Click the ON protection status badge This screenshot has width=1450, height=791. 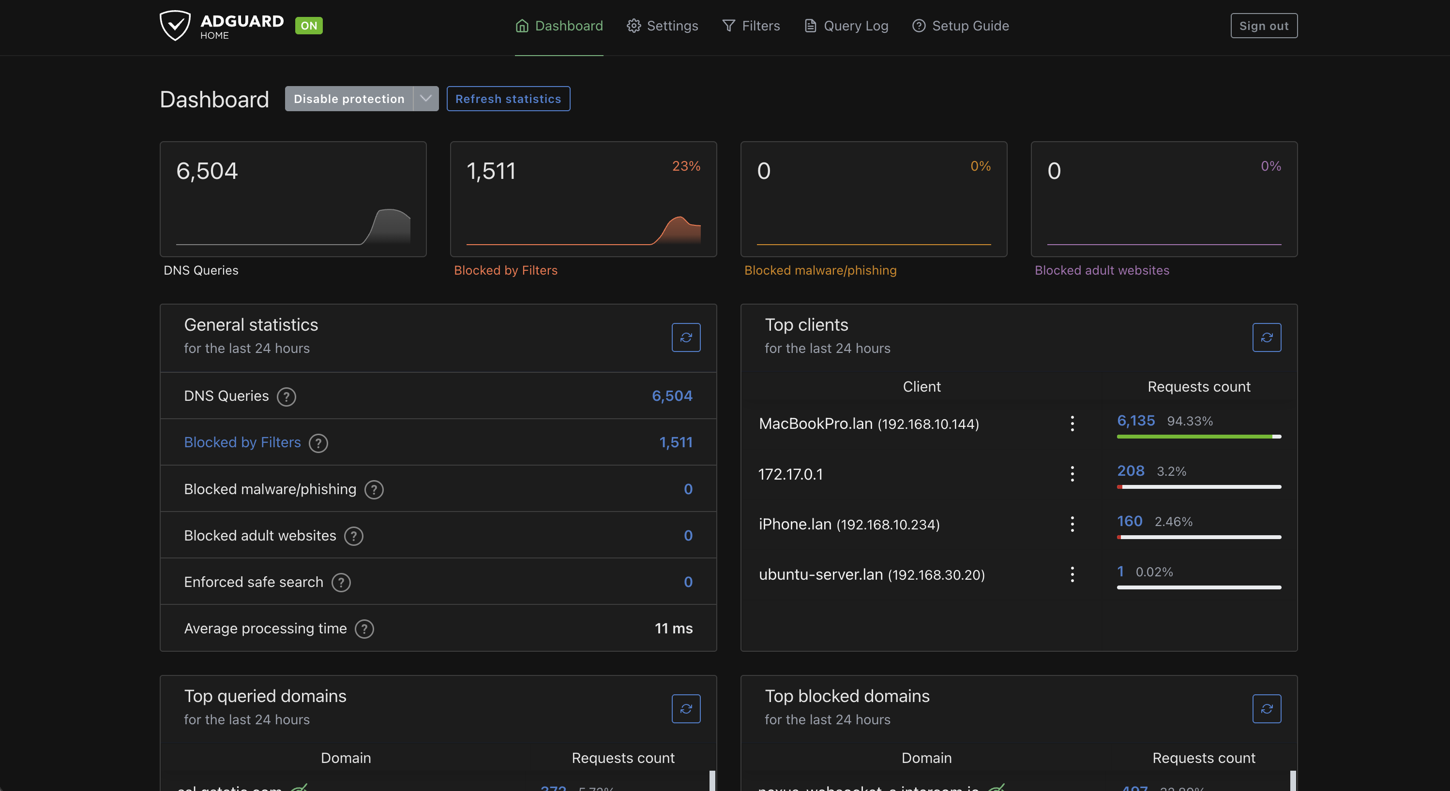point(308,26)
